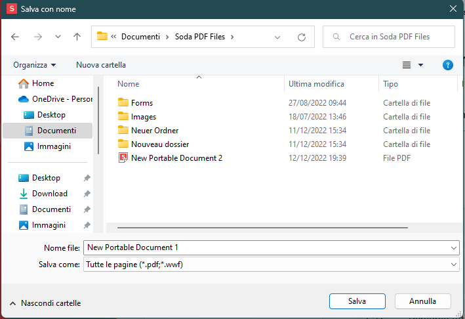Click folder icon in address bar
Image resolution: width=465 pixels, height=319 pixels.
pyautogui.click(x=102, y=36)
